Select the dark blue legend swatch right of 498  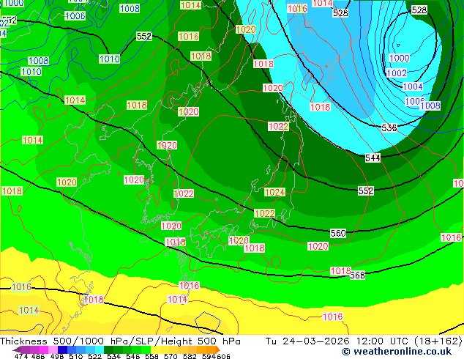[62, 349]
